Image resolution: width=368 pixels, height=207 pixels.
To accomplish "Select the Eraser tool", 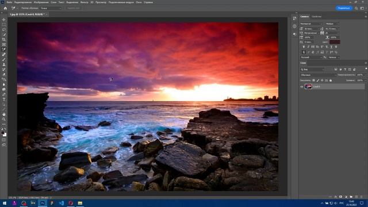I will click(4, 74).
